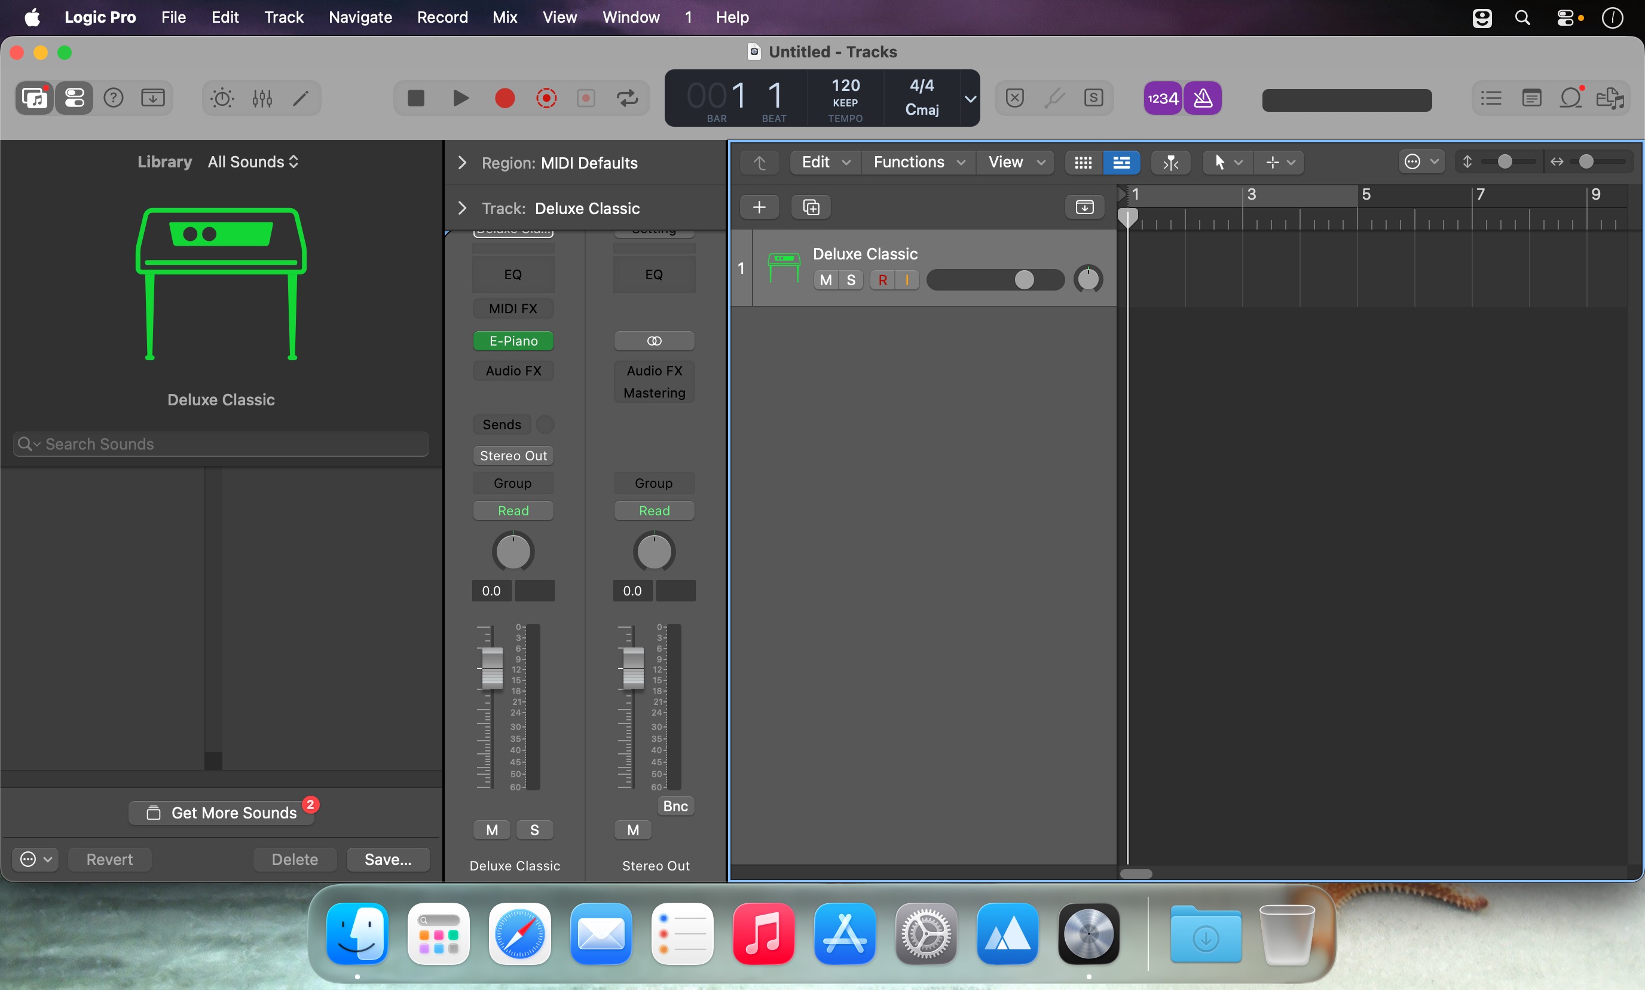Open the Mixer sliders button
1645x990 pixels.
point(262,99)
